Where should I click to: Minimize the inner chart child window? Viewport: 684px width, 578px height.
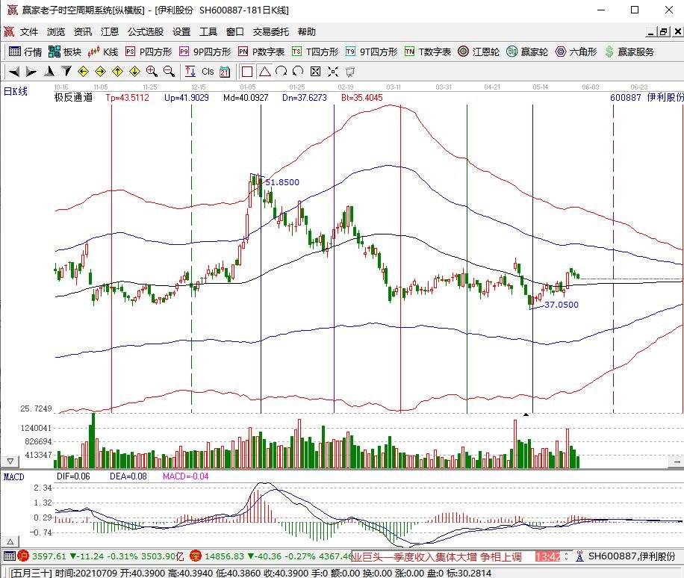coord(651,31)
